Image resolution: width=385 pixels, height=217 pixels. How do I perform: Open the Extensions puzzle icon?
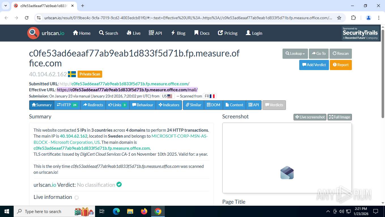(353, 18)
